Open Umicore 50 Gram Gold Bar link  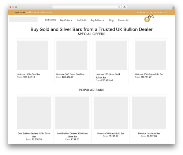111,133
